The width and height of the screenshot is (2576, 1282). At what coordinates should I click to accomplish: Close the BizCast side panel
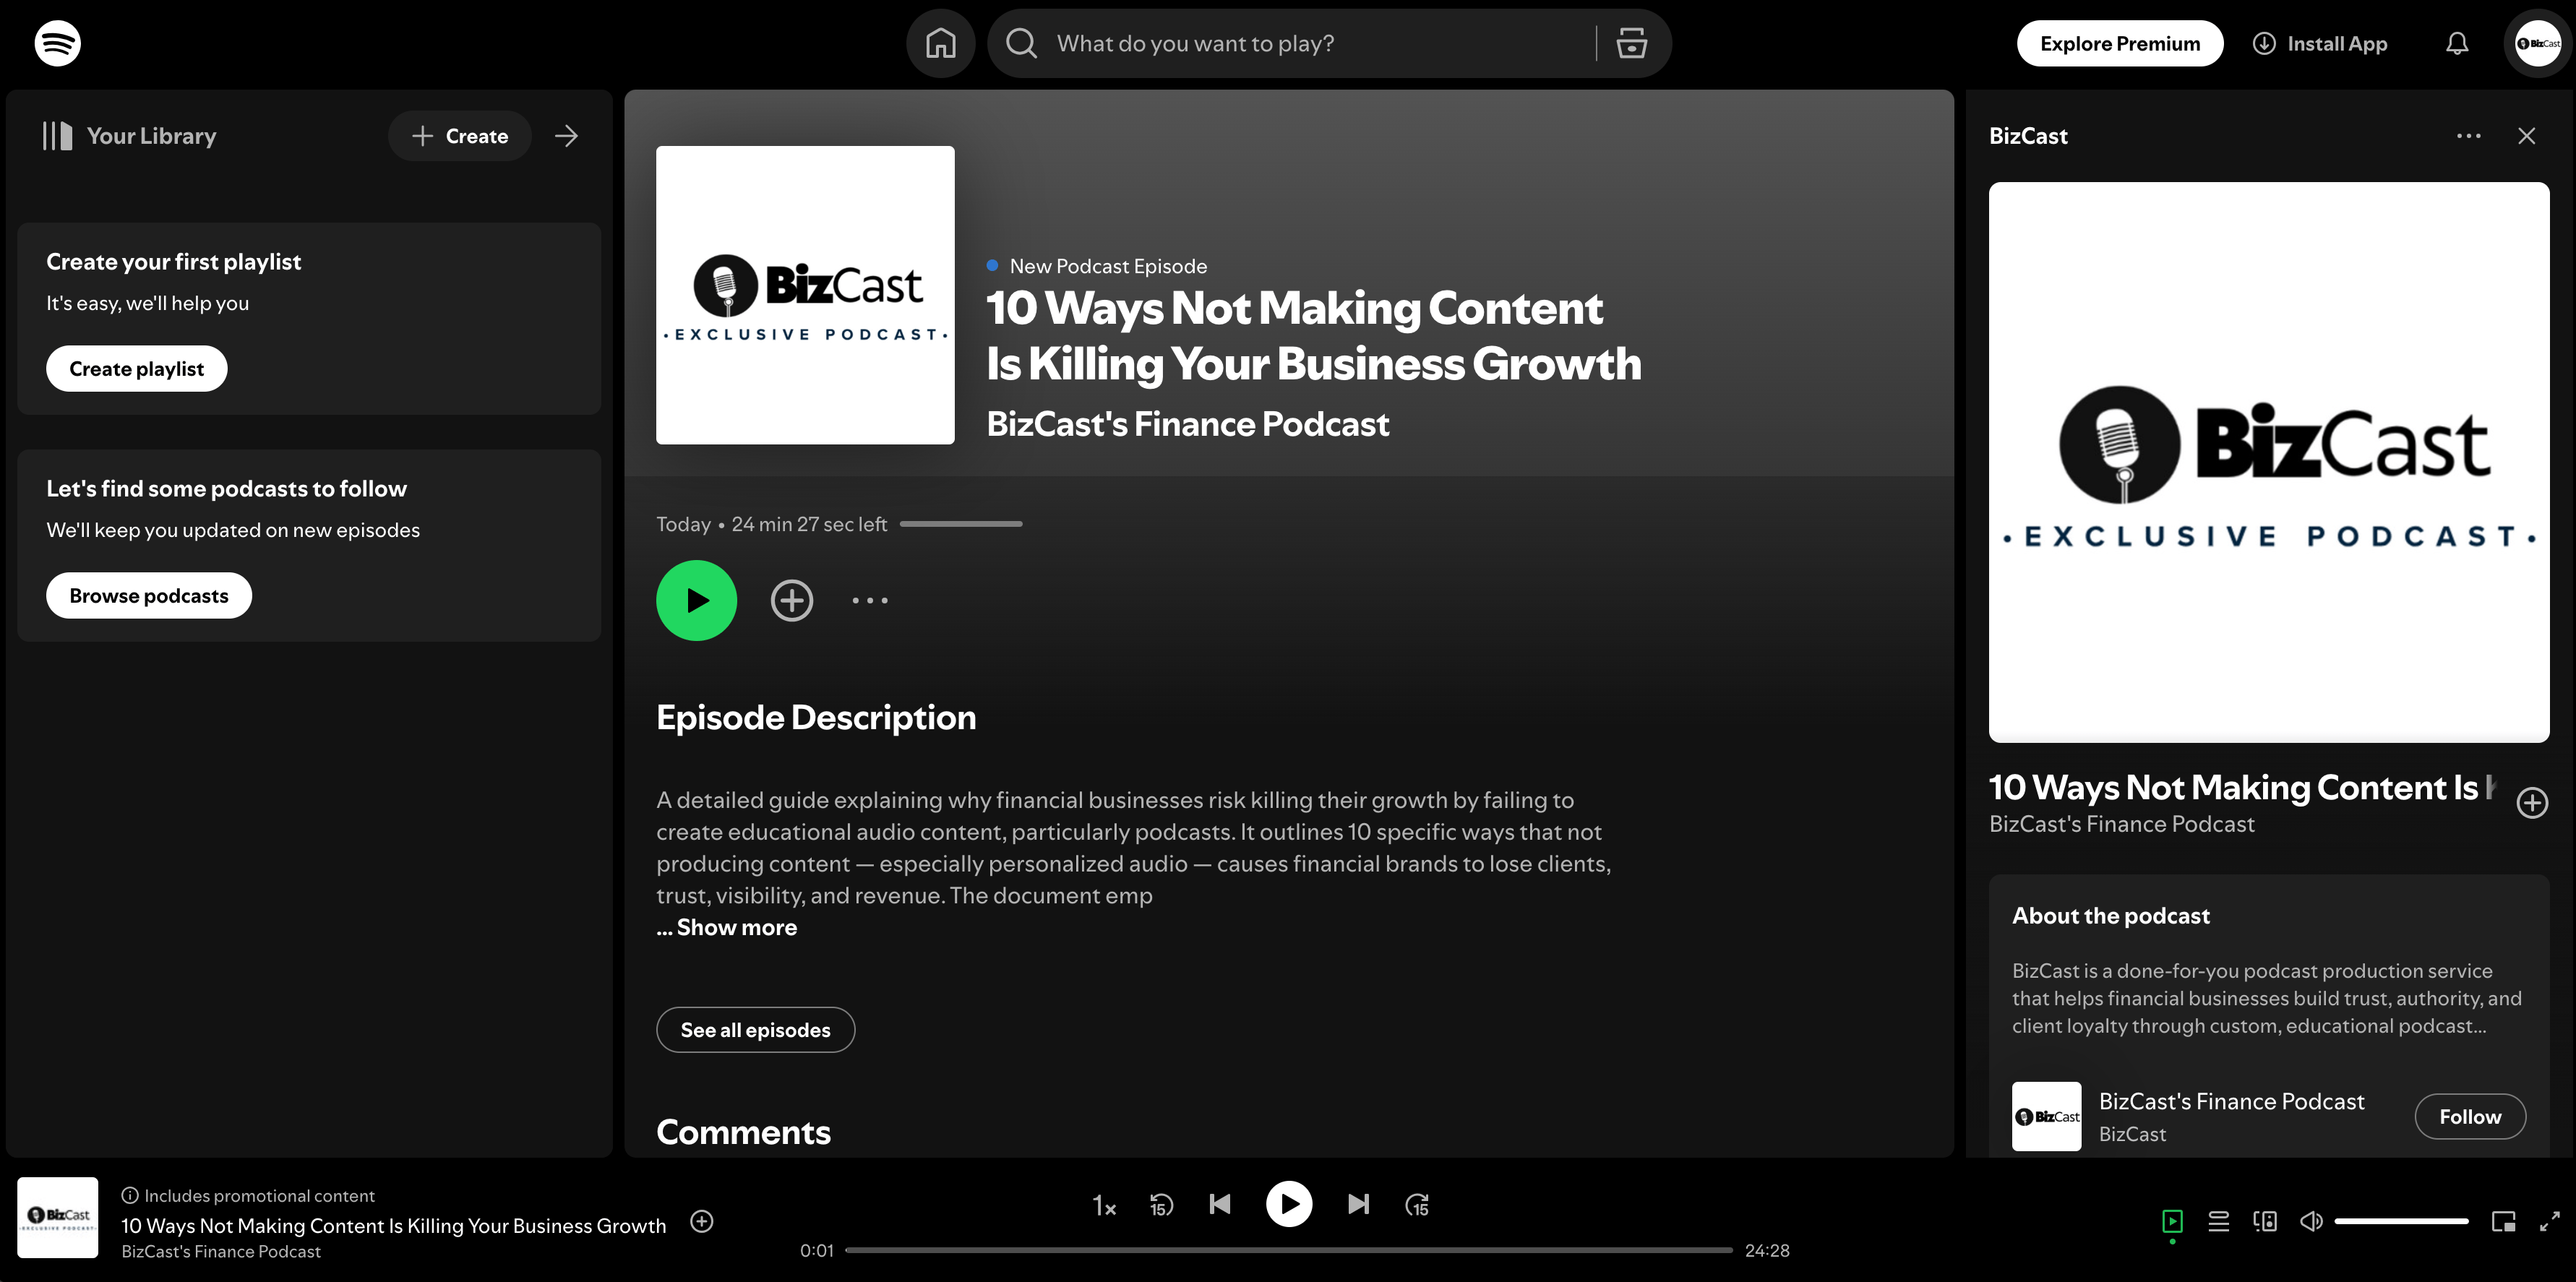pyautogui.click(x=2526, y=136)
